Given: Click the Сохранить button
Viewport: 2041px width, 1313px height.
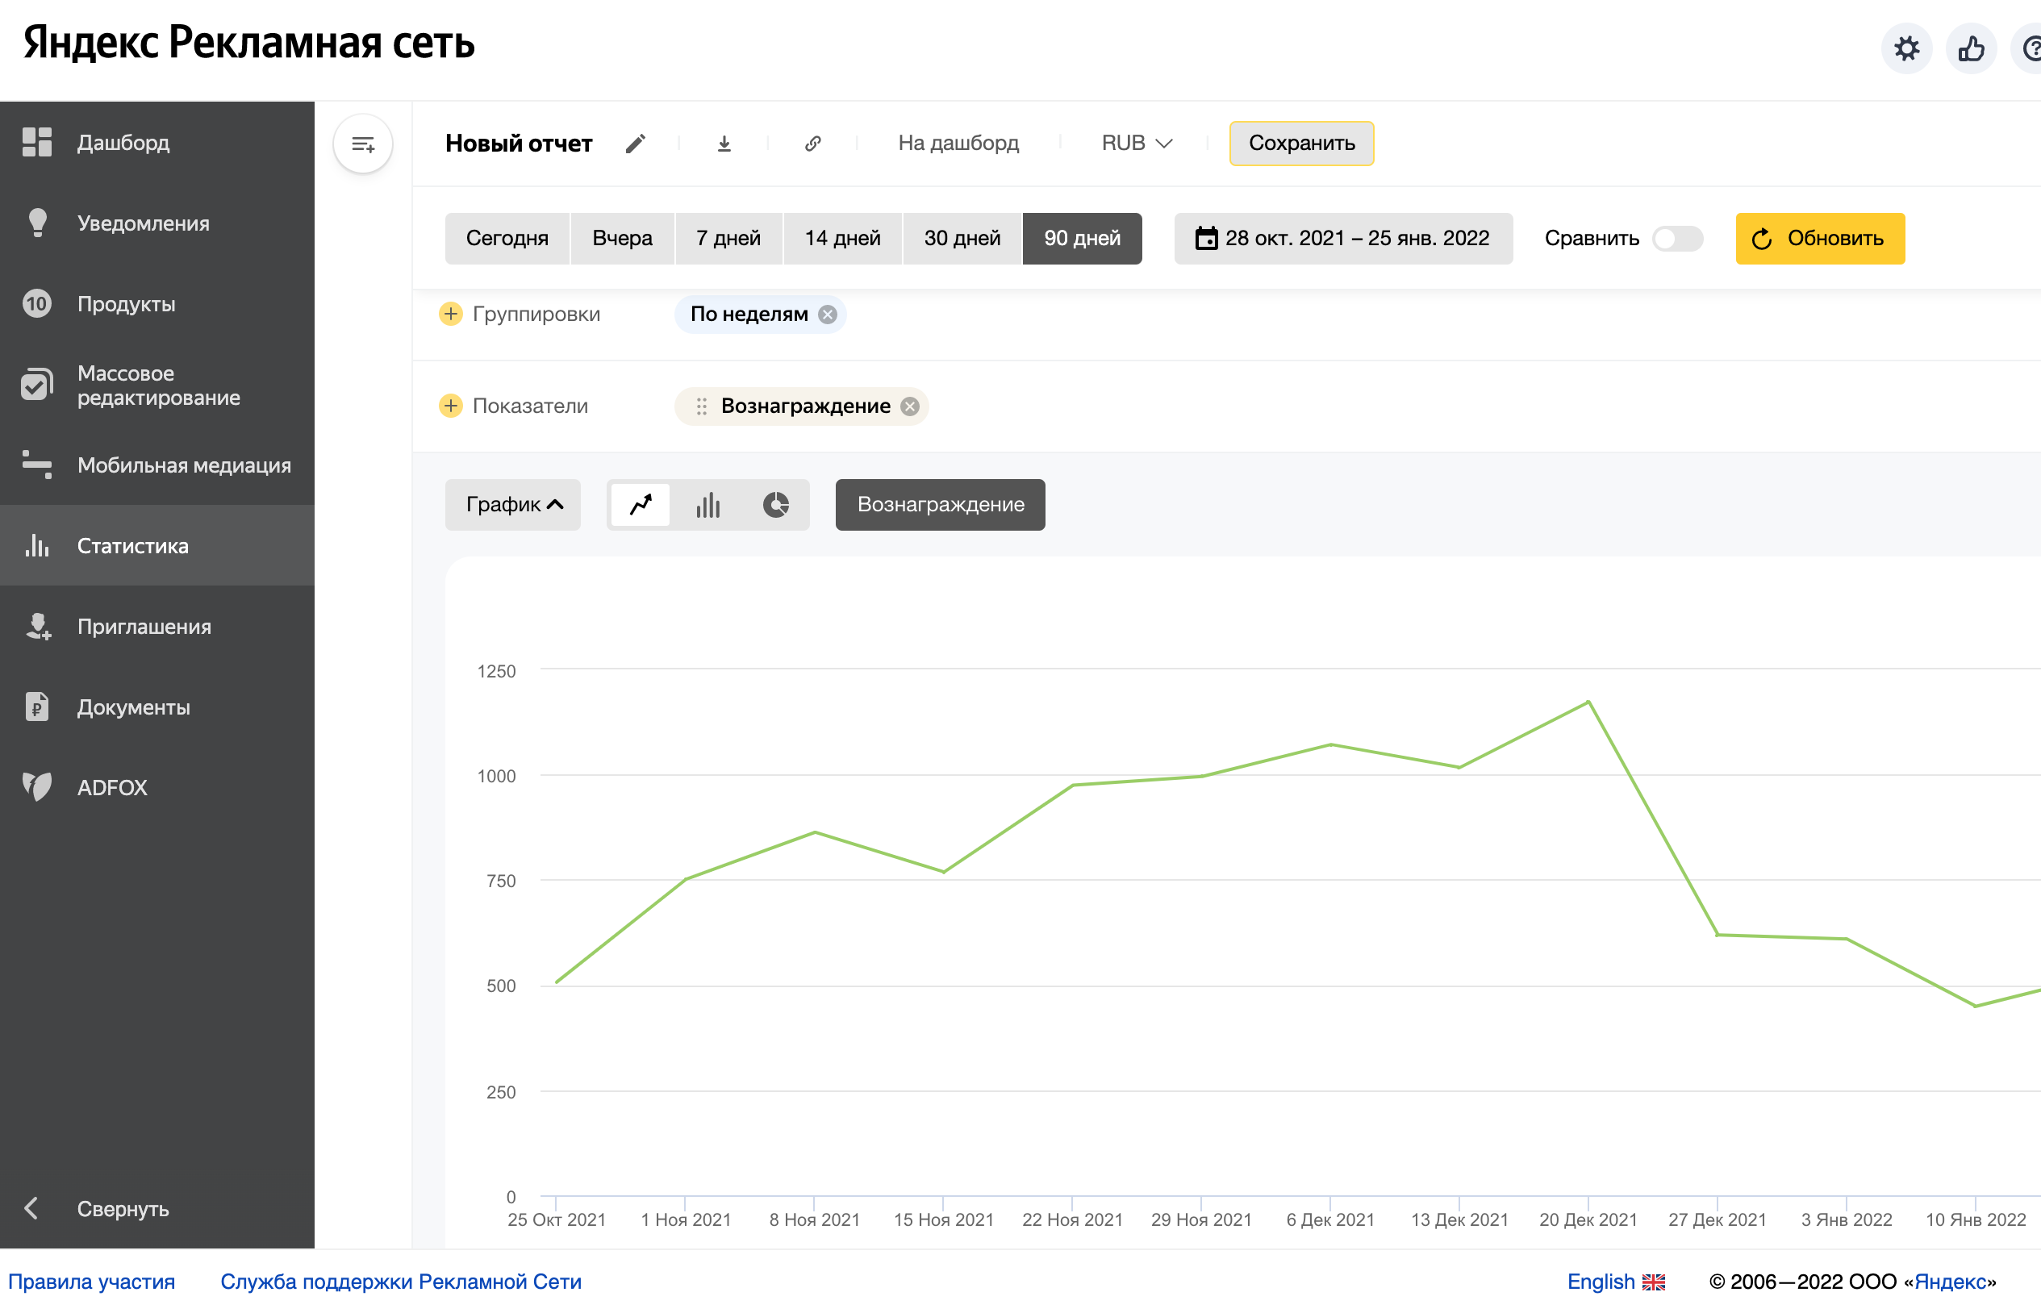Looking at the screenshot, I should click(x=1301, y=144).
